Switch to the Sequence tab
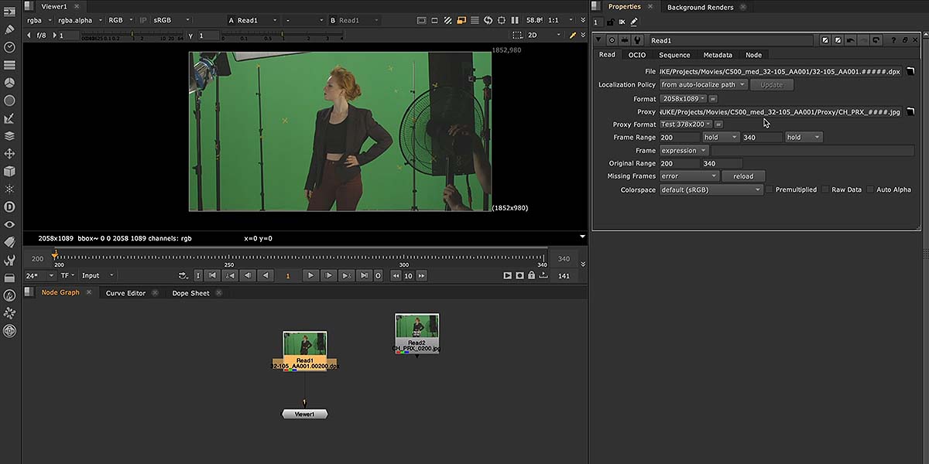929x464 pixels. click(x=674, y=55)
